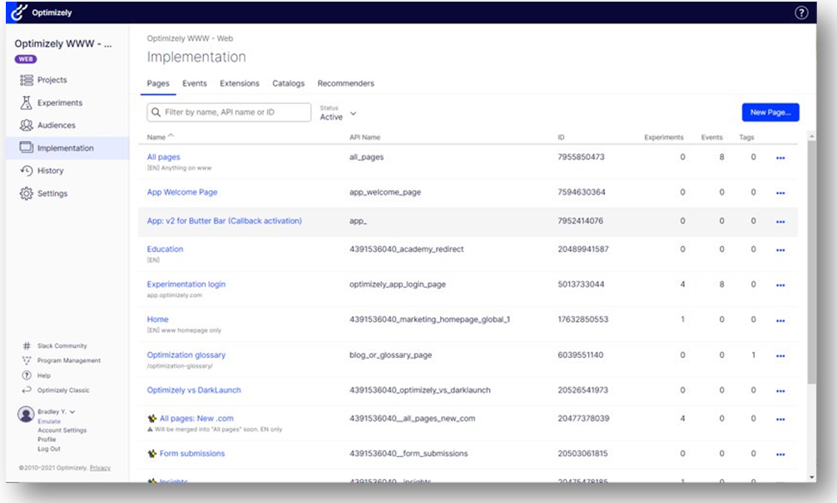The image size is (837, 503).
Task: Open more options for Butter Bar row
Action: [x=780, y=222]
